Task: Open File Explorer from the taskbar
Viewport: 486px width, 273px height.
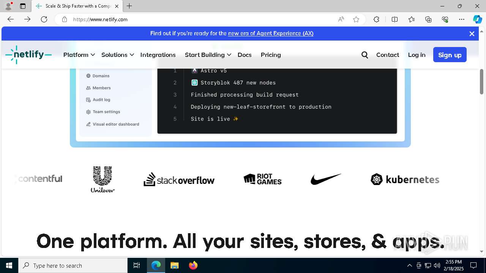Action: tap(174, 265)
